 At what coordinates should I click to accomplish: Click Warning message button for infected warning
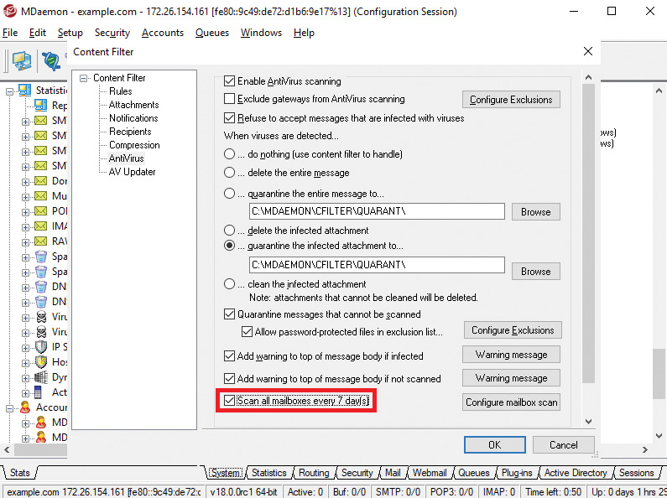(511, 355)
